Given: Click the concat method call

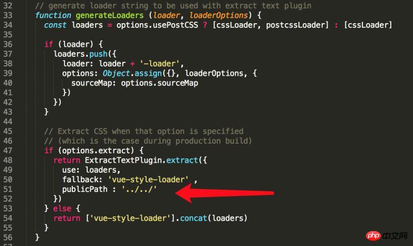Looking at the screenshot, I should pos(194,218).
